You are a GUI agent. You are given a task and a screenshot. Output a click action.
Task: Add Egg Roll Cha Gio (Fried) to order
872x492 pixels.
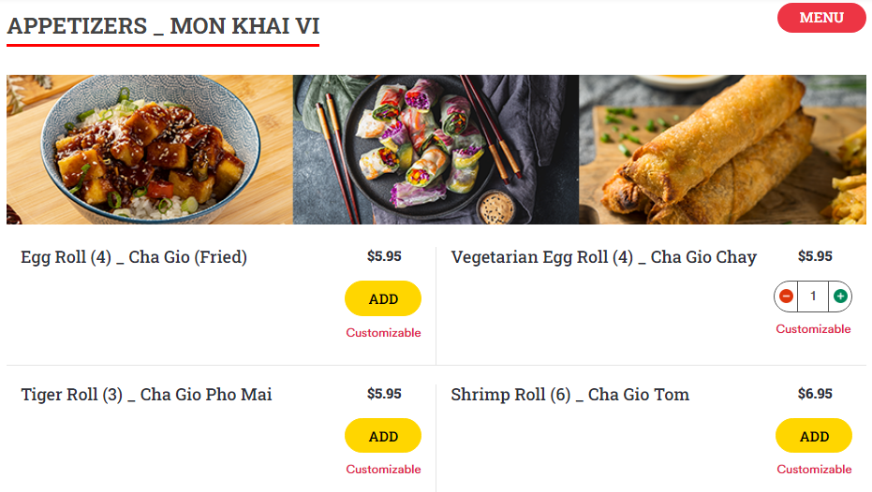click(x=383, y=299)
